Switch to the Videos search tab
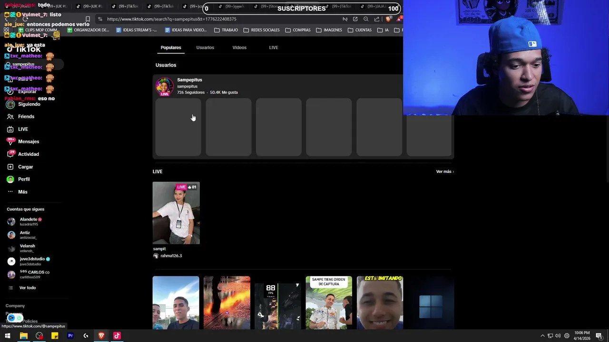The width and height of the screenshot is (609, 342). 239,47
